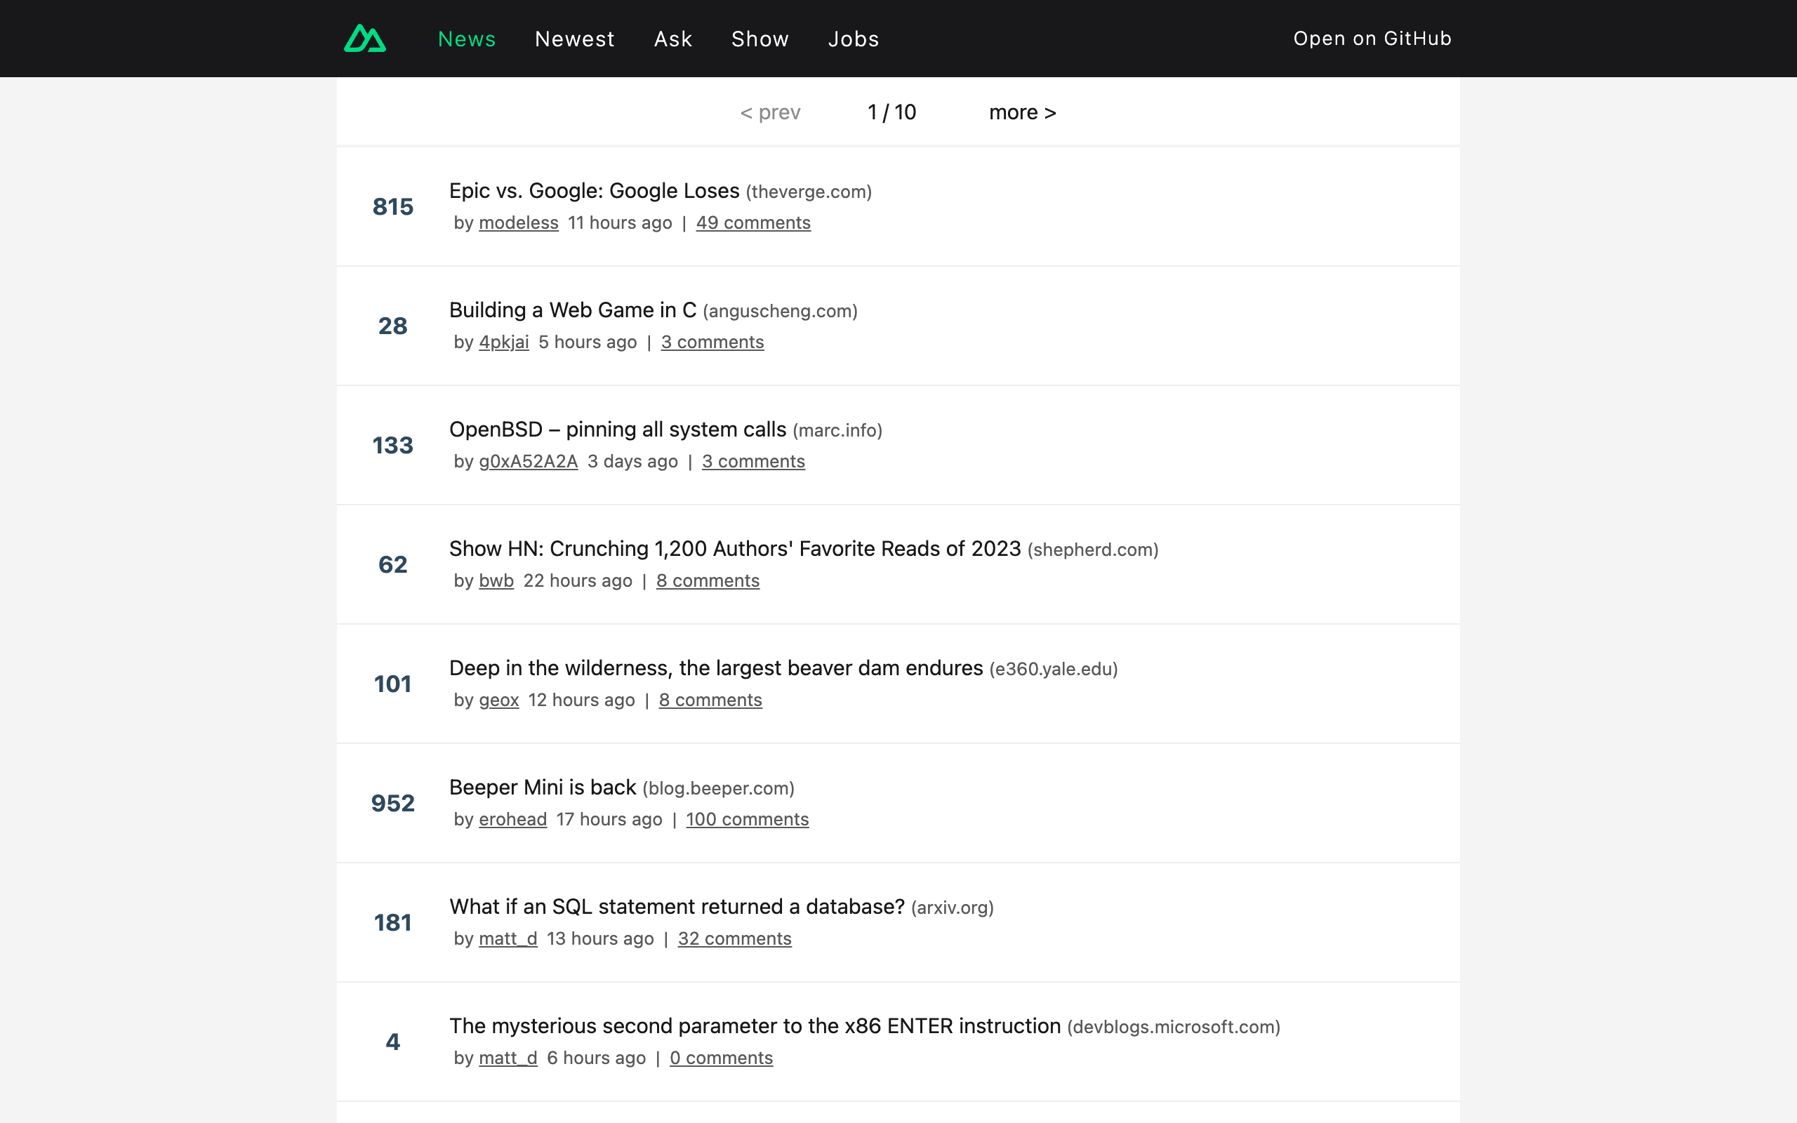Open the Beeper Mini is back post
Screen dimensions: 1797x1123
click(x=541, y=787)
